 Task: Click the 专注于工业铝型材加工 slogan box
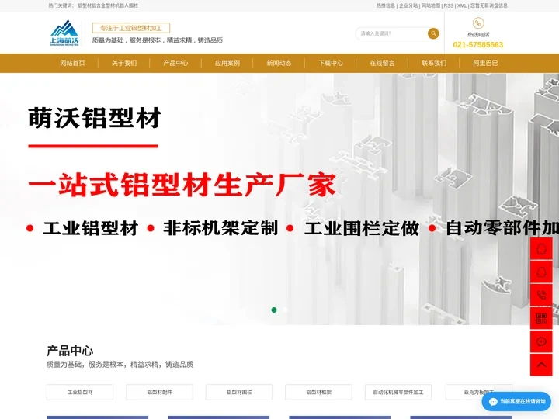pyautogui.click(x=131, y=28)
